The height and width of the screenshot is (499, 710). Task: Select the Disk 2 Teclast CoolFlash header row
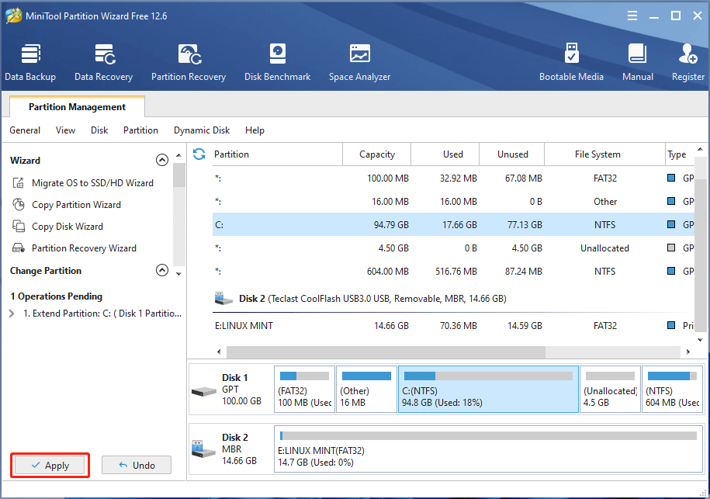pyautogui.click(x=453, y=299)
